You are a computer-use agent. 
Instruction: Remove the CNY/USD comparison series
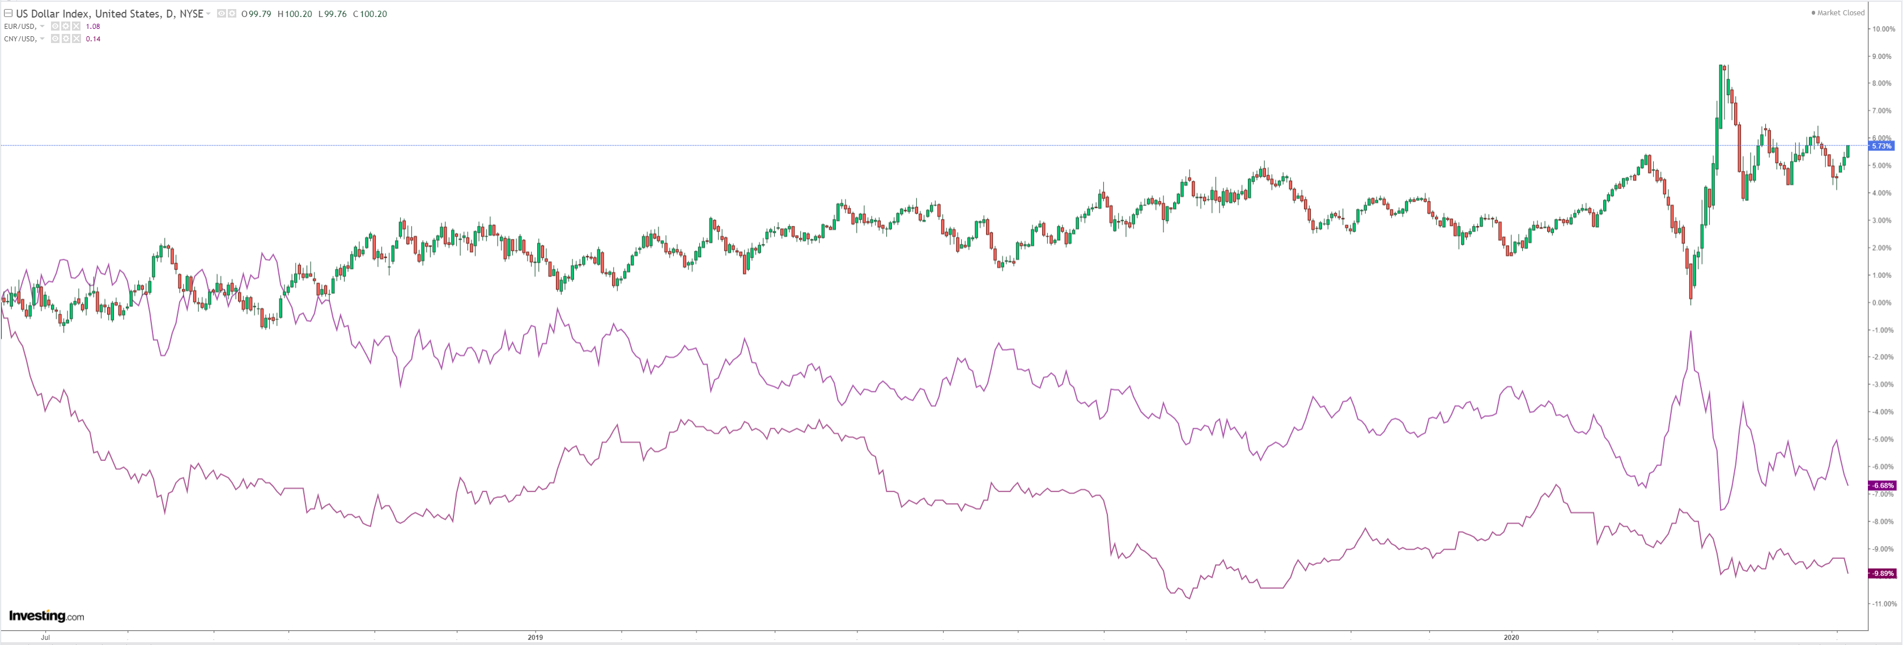[76, 39]
